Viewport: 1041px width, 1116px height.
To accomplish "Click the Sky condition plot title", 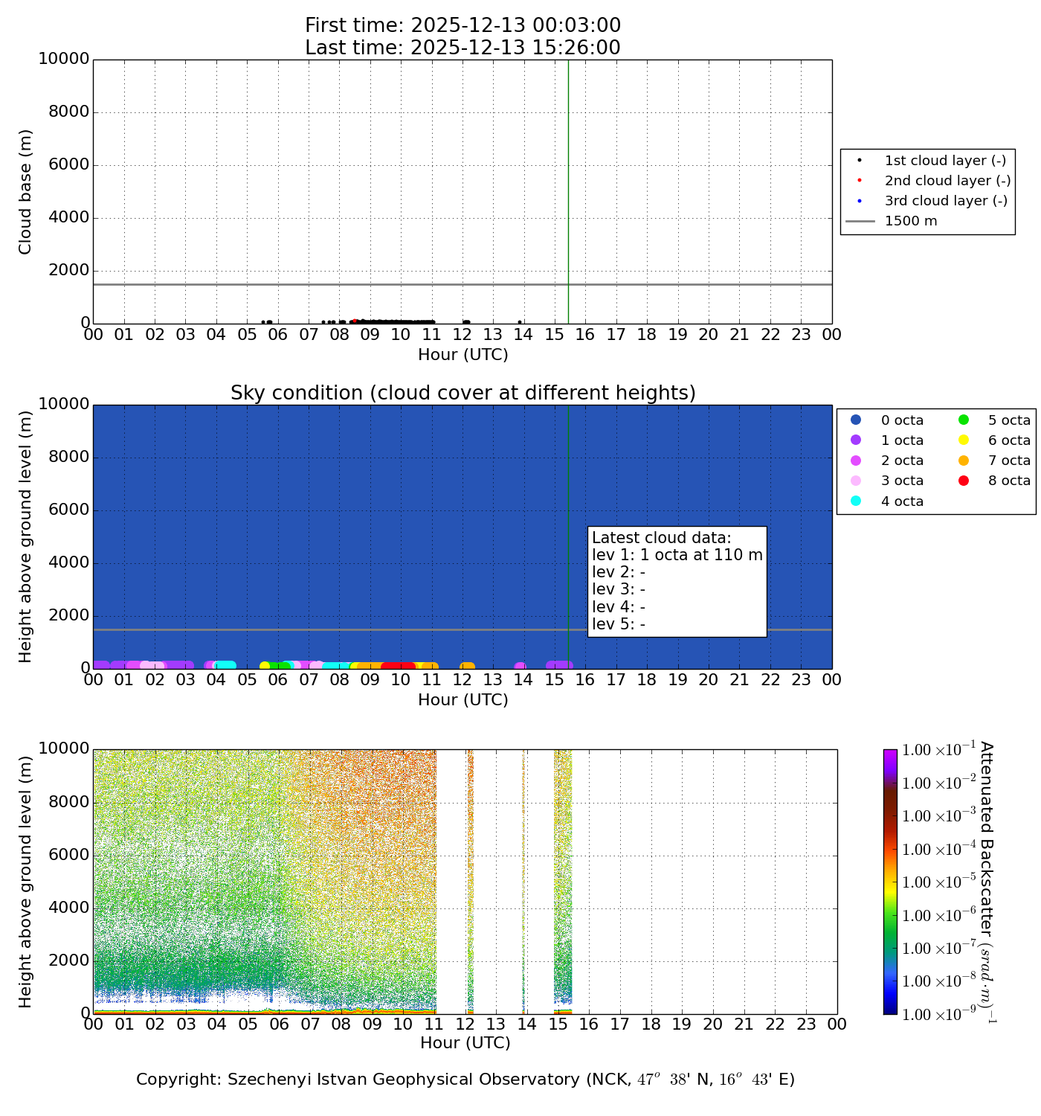I will (x=463, y=393).
